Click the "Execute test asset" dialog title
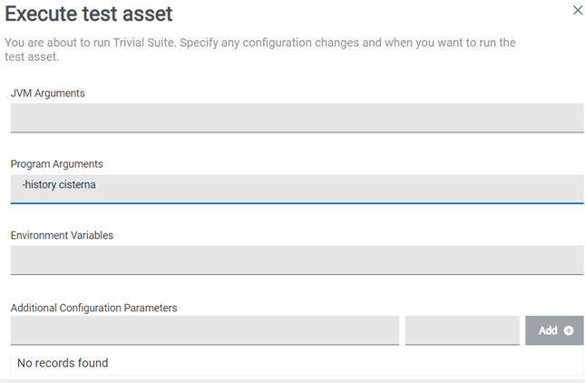 [x=89, y=15]
